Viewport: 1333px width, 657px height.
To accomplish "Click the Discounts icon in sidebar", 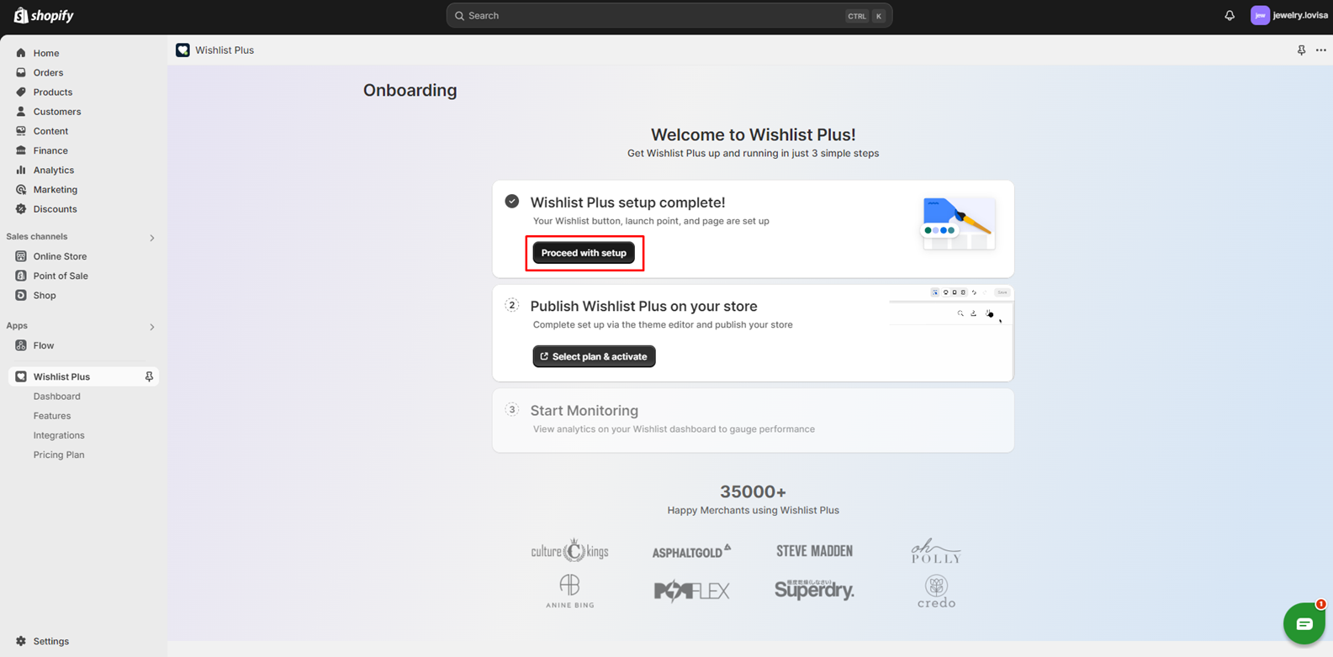I will [x=21, y=208].
